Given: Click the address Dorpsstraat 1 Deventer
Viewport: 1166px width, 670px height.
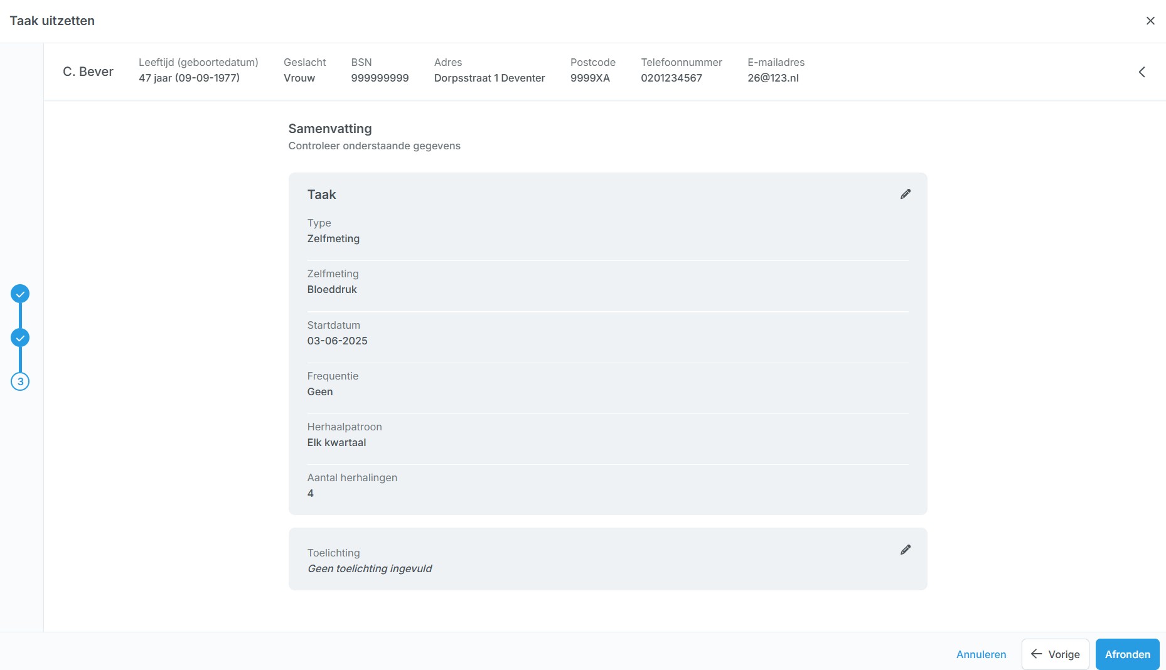Looking at the screenshot, I should 489,78.
